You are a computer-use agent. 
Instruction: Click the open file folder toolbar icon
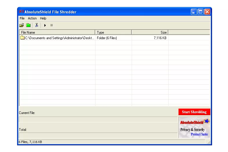(x=22, y=25)
